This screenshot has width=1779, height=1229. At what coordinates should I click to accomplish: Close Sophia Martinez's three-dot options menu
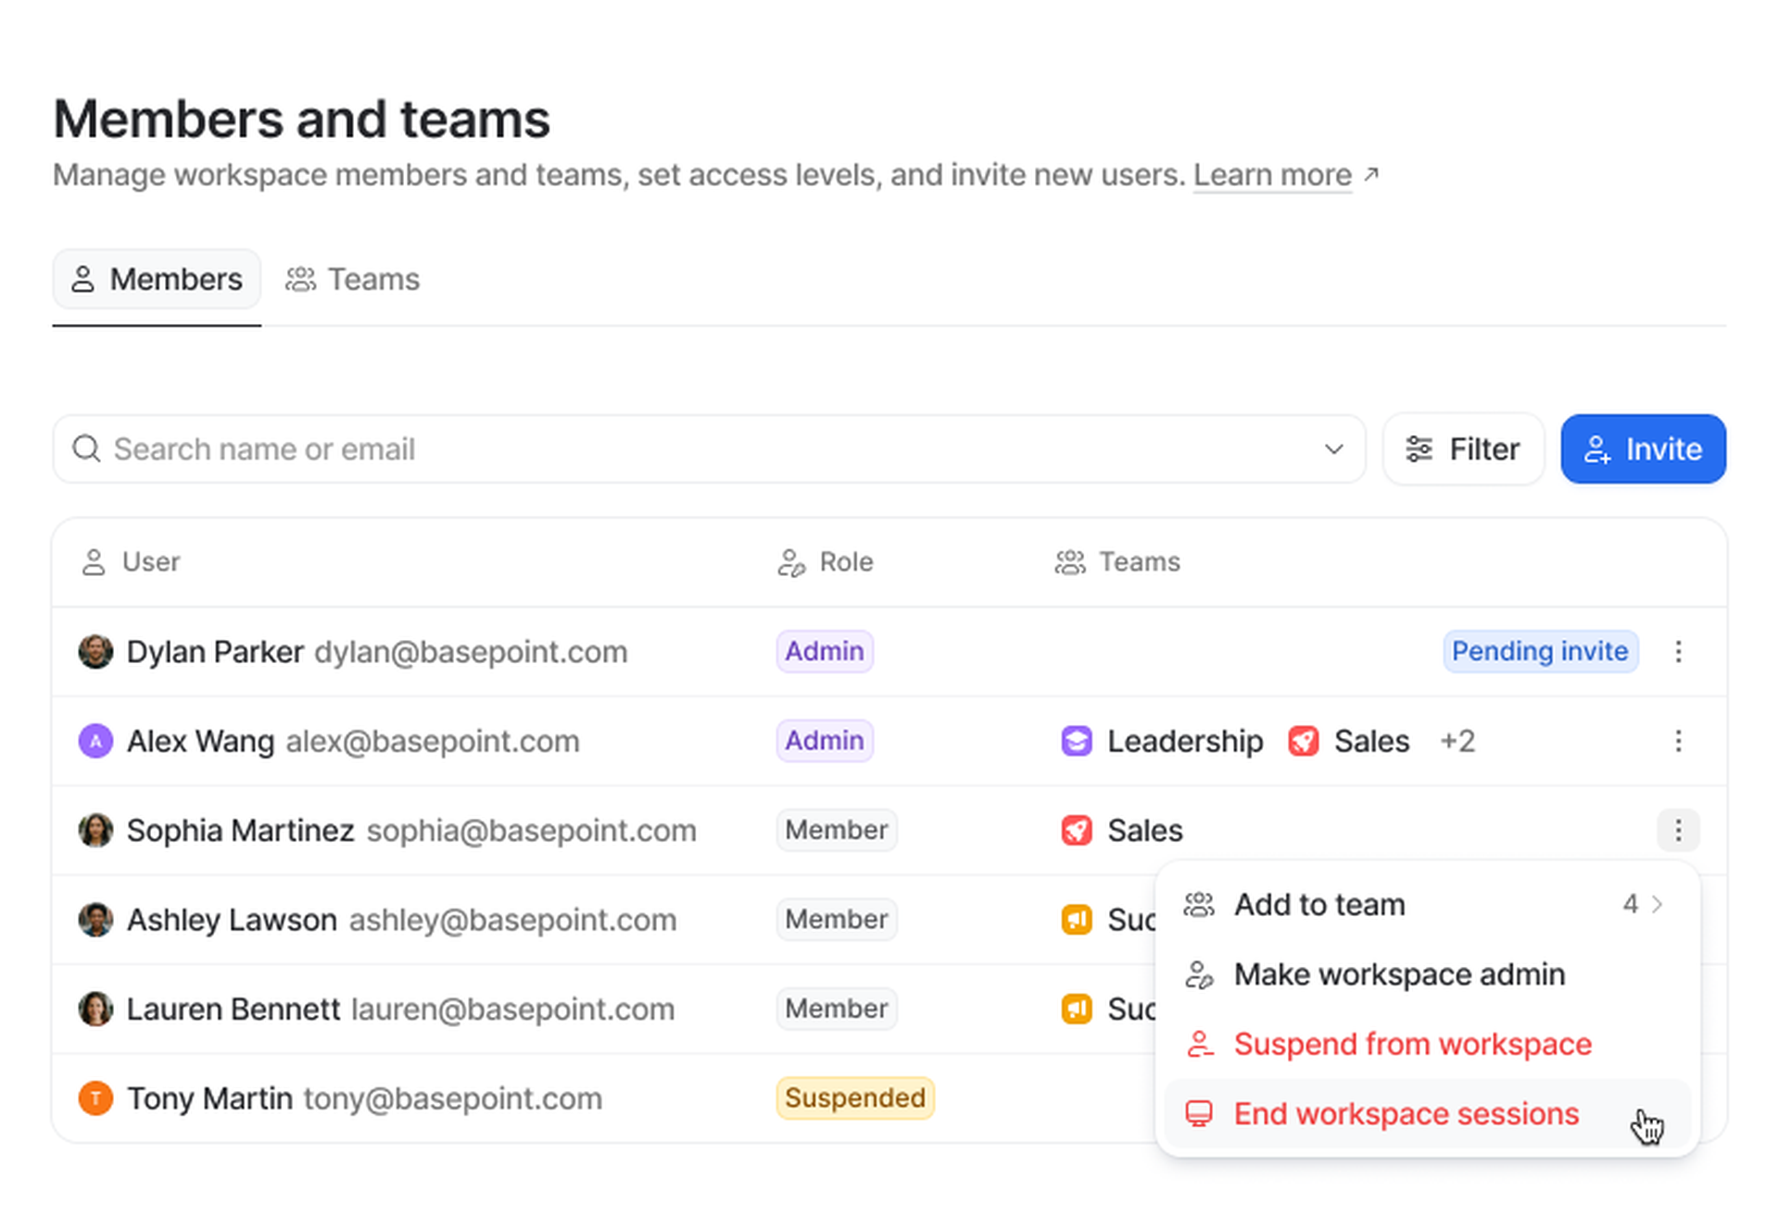[x=1677, y=829]
